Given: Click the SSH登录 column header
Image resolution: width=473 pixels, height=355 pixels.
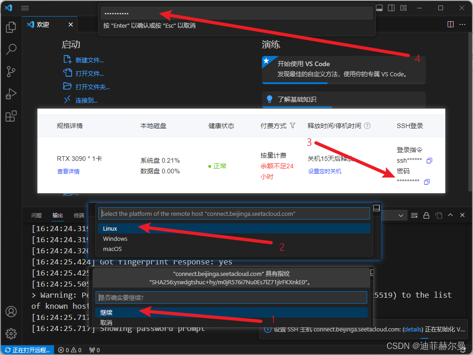Looking at the screenshot, I should 410,126.
